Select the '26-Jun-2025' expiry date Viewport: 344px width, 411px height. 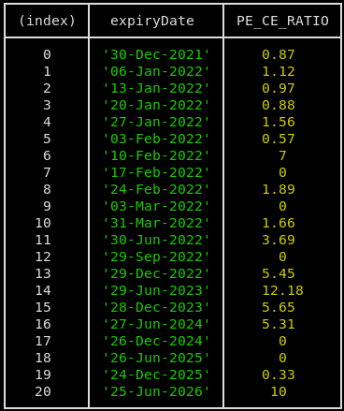[x=156, y=358]
